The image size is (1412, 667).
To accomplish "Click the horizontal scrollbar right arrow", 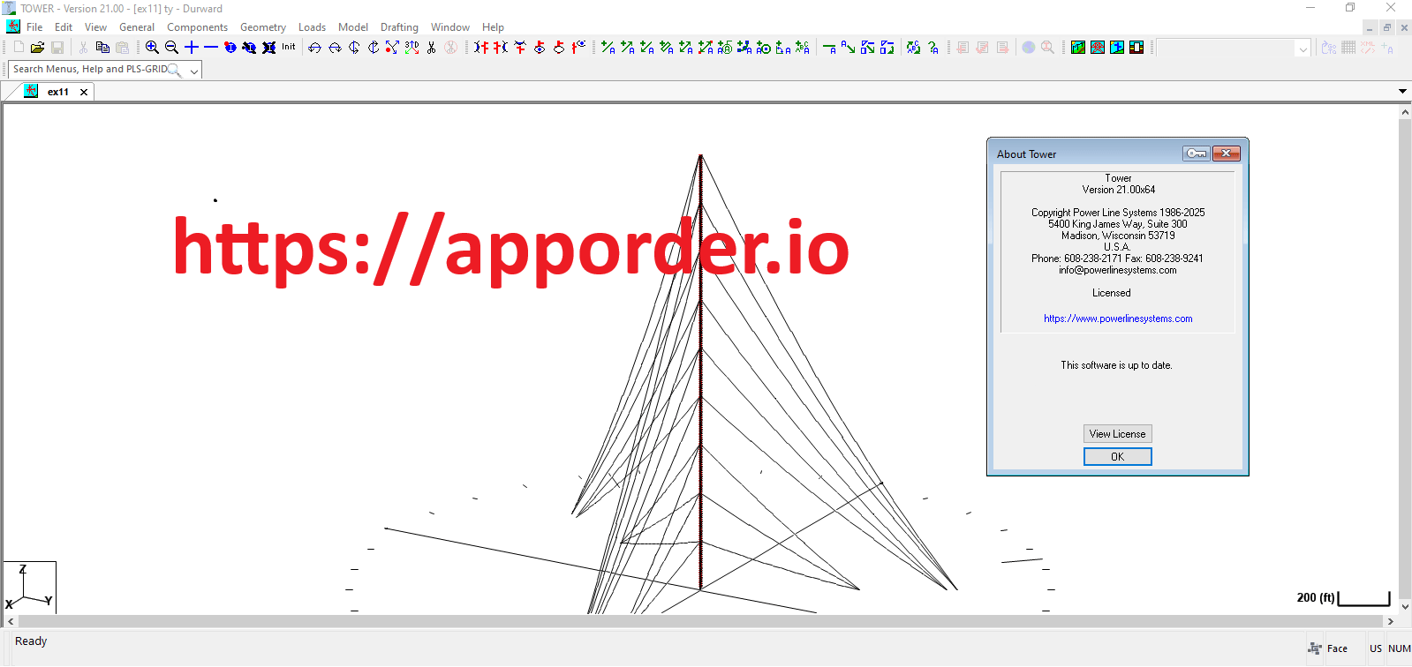I will (1391, 621).
